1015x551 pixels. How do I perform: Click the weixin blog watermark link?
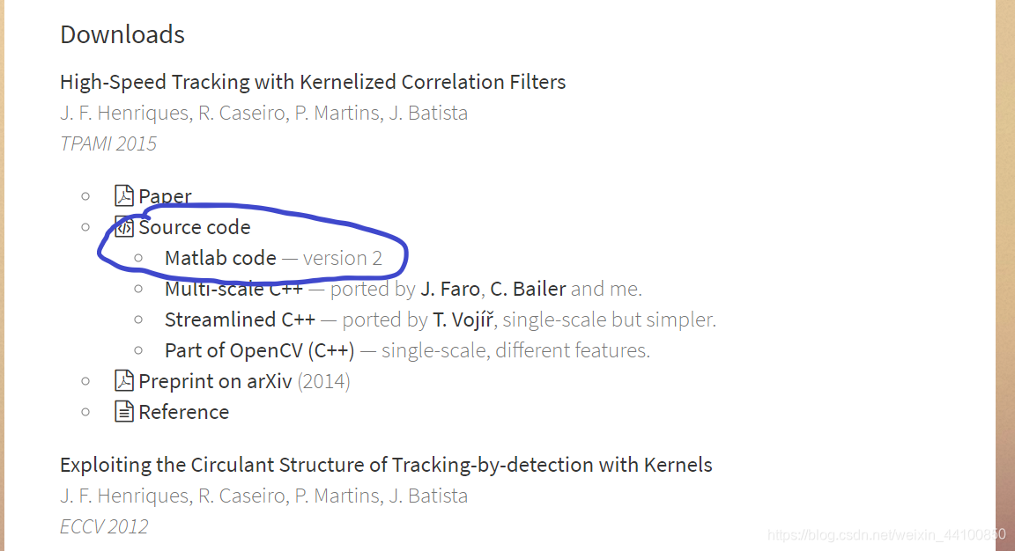tap(885, 533)
